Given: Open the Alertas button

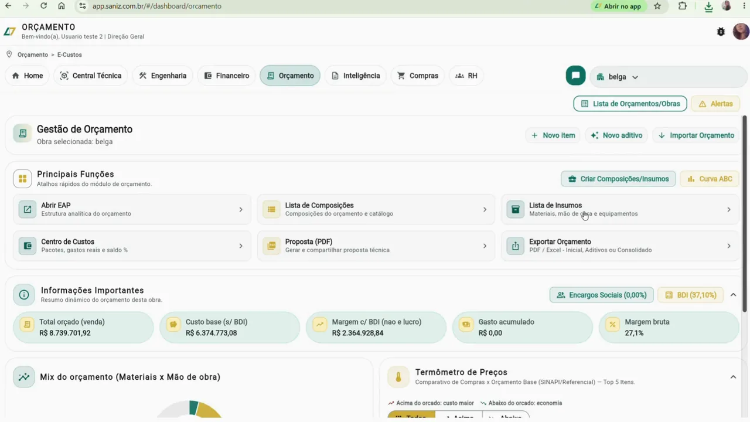Looking at the screenshot, I should point(715,104).
